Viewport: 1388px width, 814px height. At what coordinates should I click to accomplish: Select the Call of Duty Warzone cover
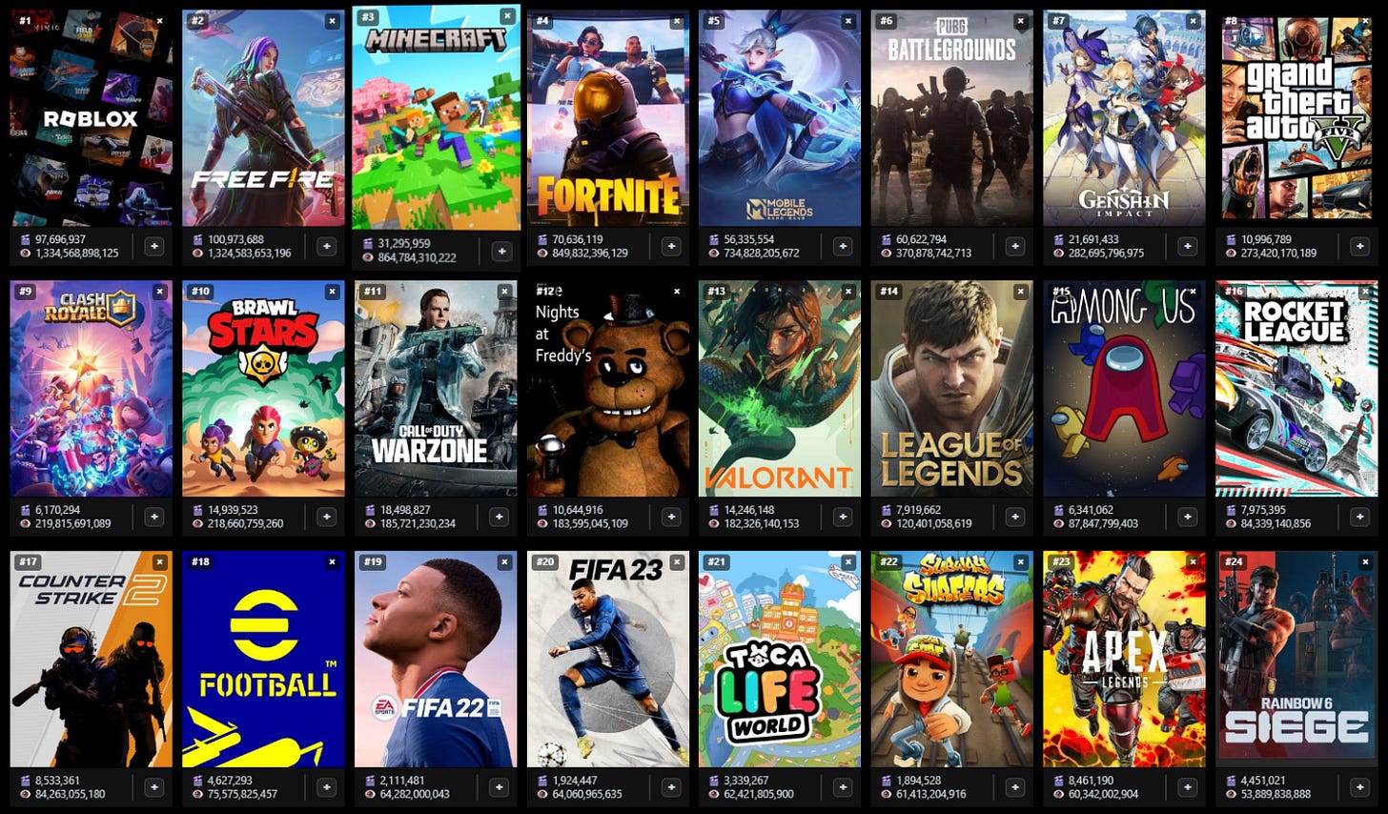[436, 389]
